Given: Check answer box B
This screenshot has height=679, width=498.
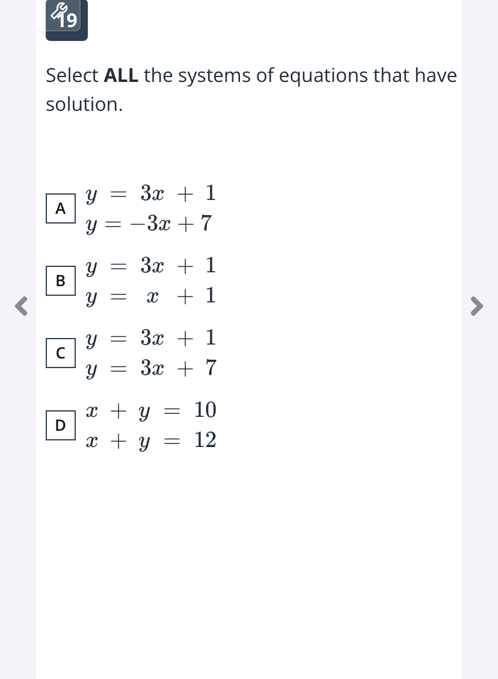Looking at the screenshot, I should pos(61,281).
